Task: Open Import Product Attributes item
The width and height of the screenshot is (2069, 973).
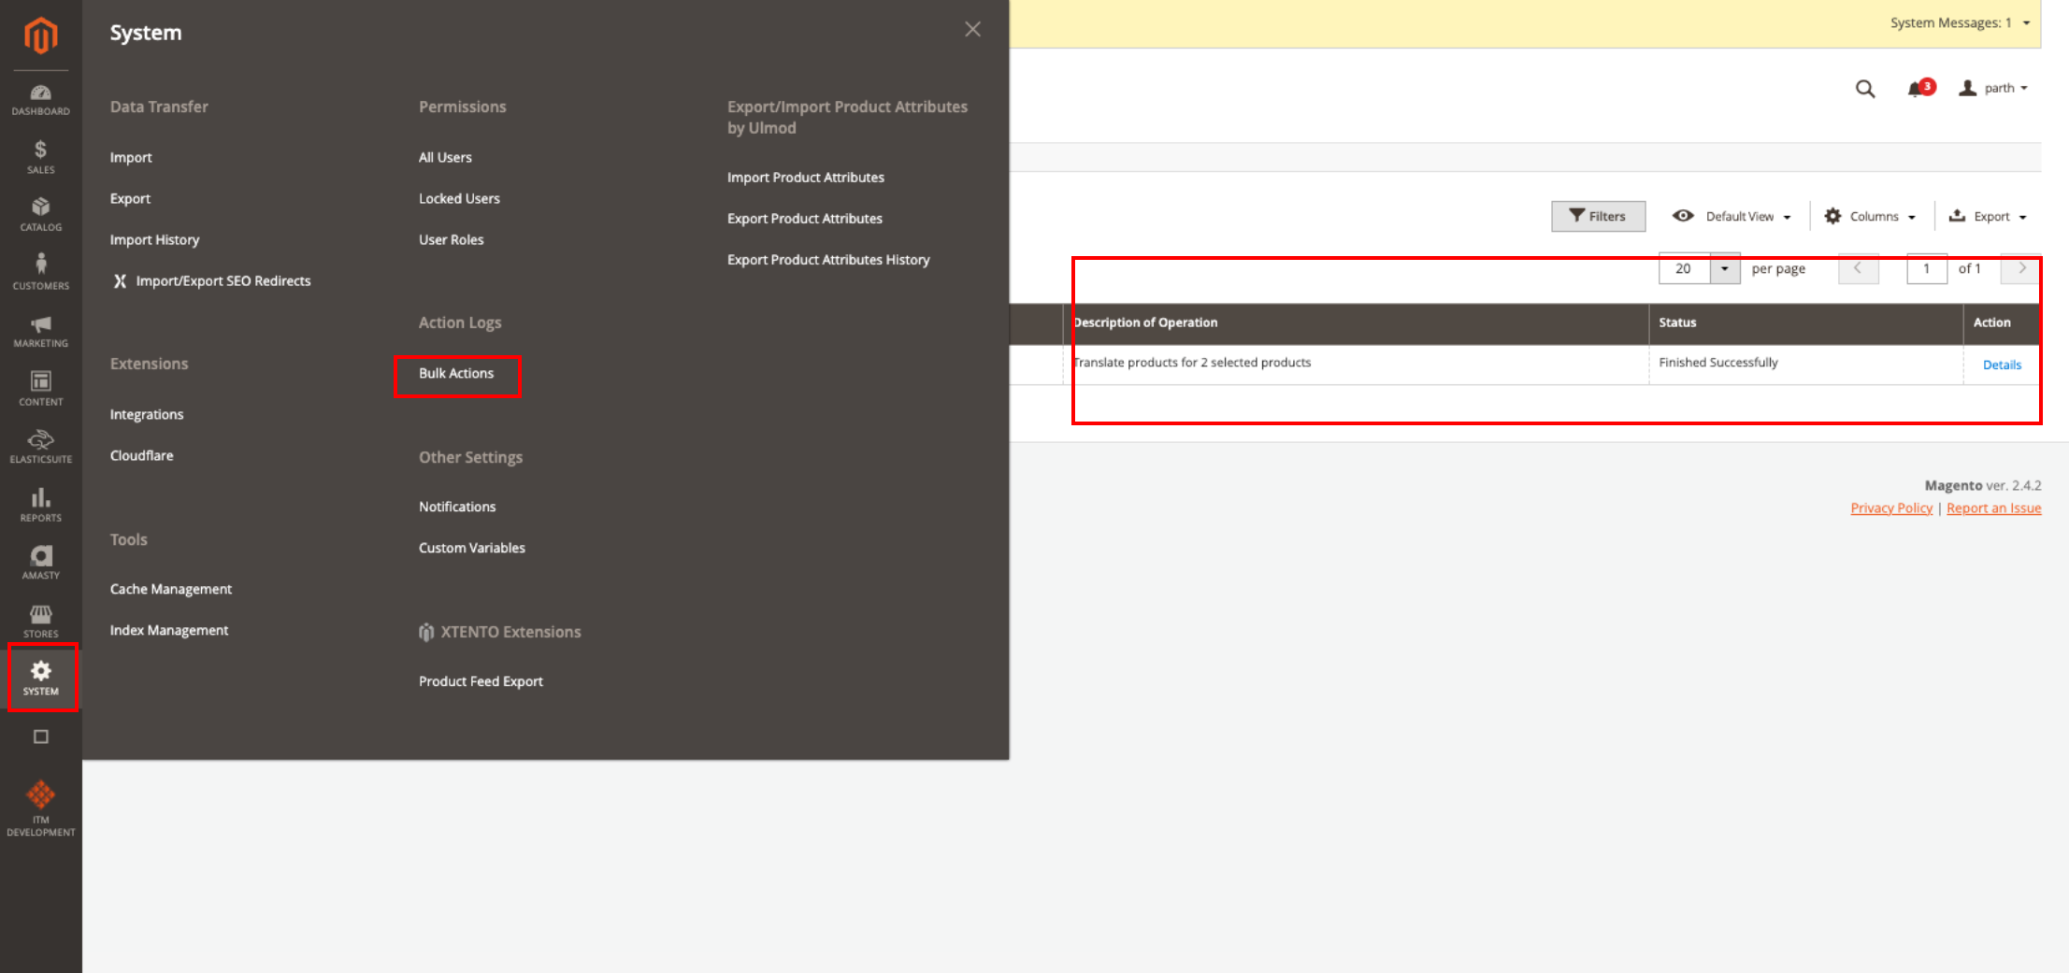Action: point(805,178)
